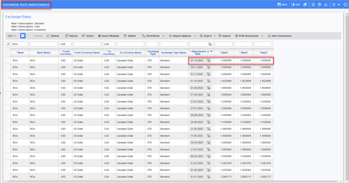Click the Exit button in header
This screenshot has height=183, width=349.
[x=296, y=4]
